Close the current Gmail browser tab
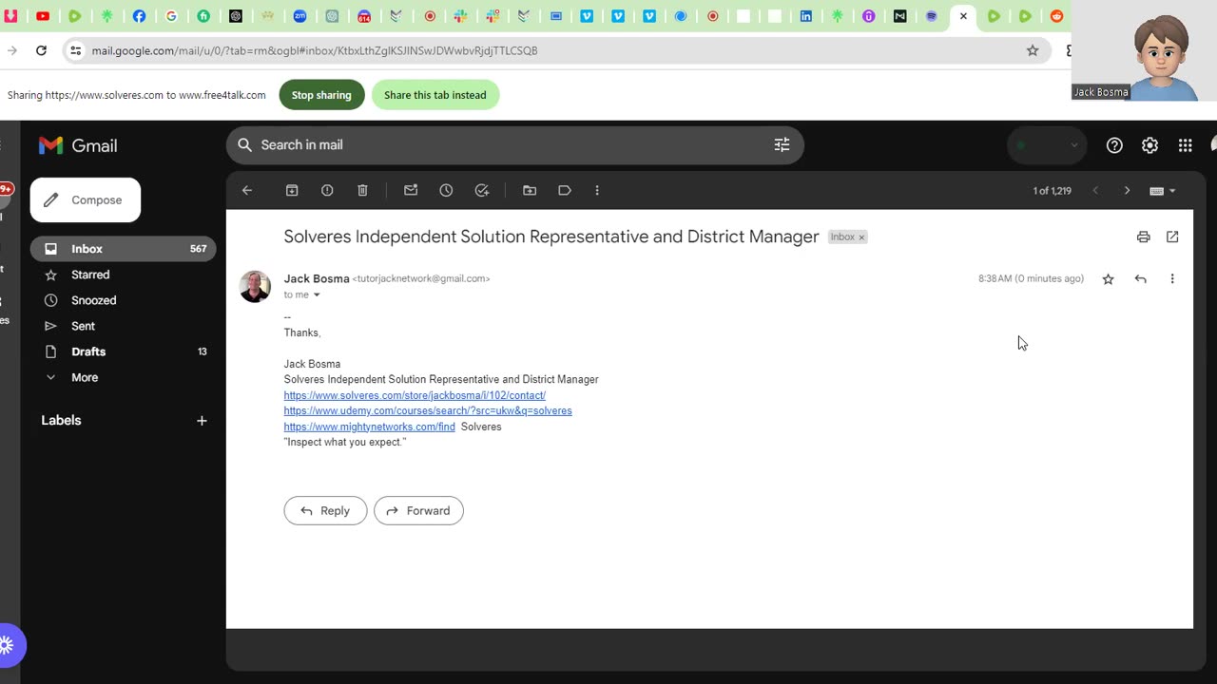Screen dimensions: 1217x684 pos(963,16)
